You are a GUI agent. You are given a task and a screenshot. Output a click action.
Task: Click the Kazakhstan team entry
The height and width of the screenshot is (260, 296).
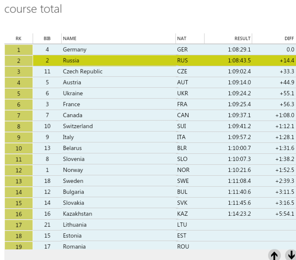(x=78, y=214)
